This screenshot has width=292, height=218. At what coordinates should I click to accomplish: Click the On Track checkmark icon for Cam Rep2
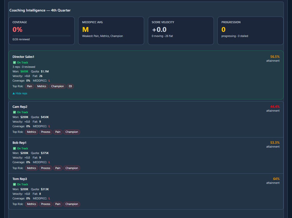coord(14,112)
